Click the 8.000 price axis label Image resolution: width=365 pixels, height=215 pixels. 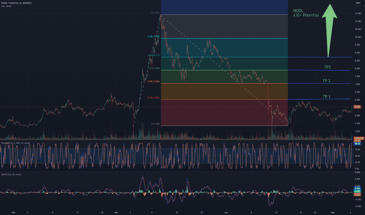(x=358, y=68)
